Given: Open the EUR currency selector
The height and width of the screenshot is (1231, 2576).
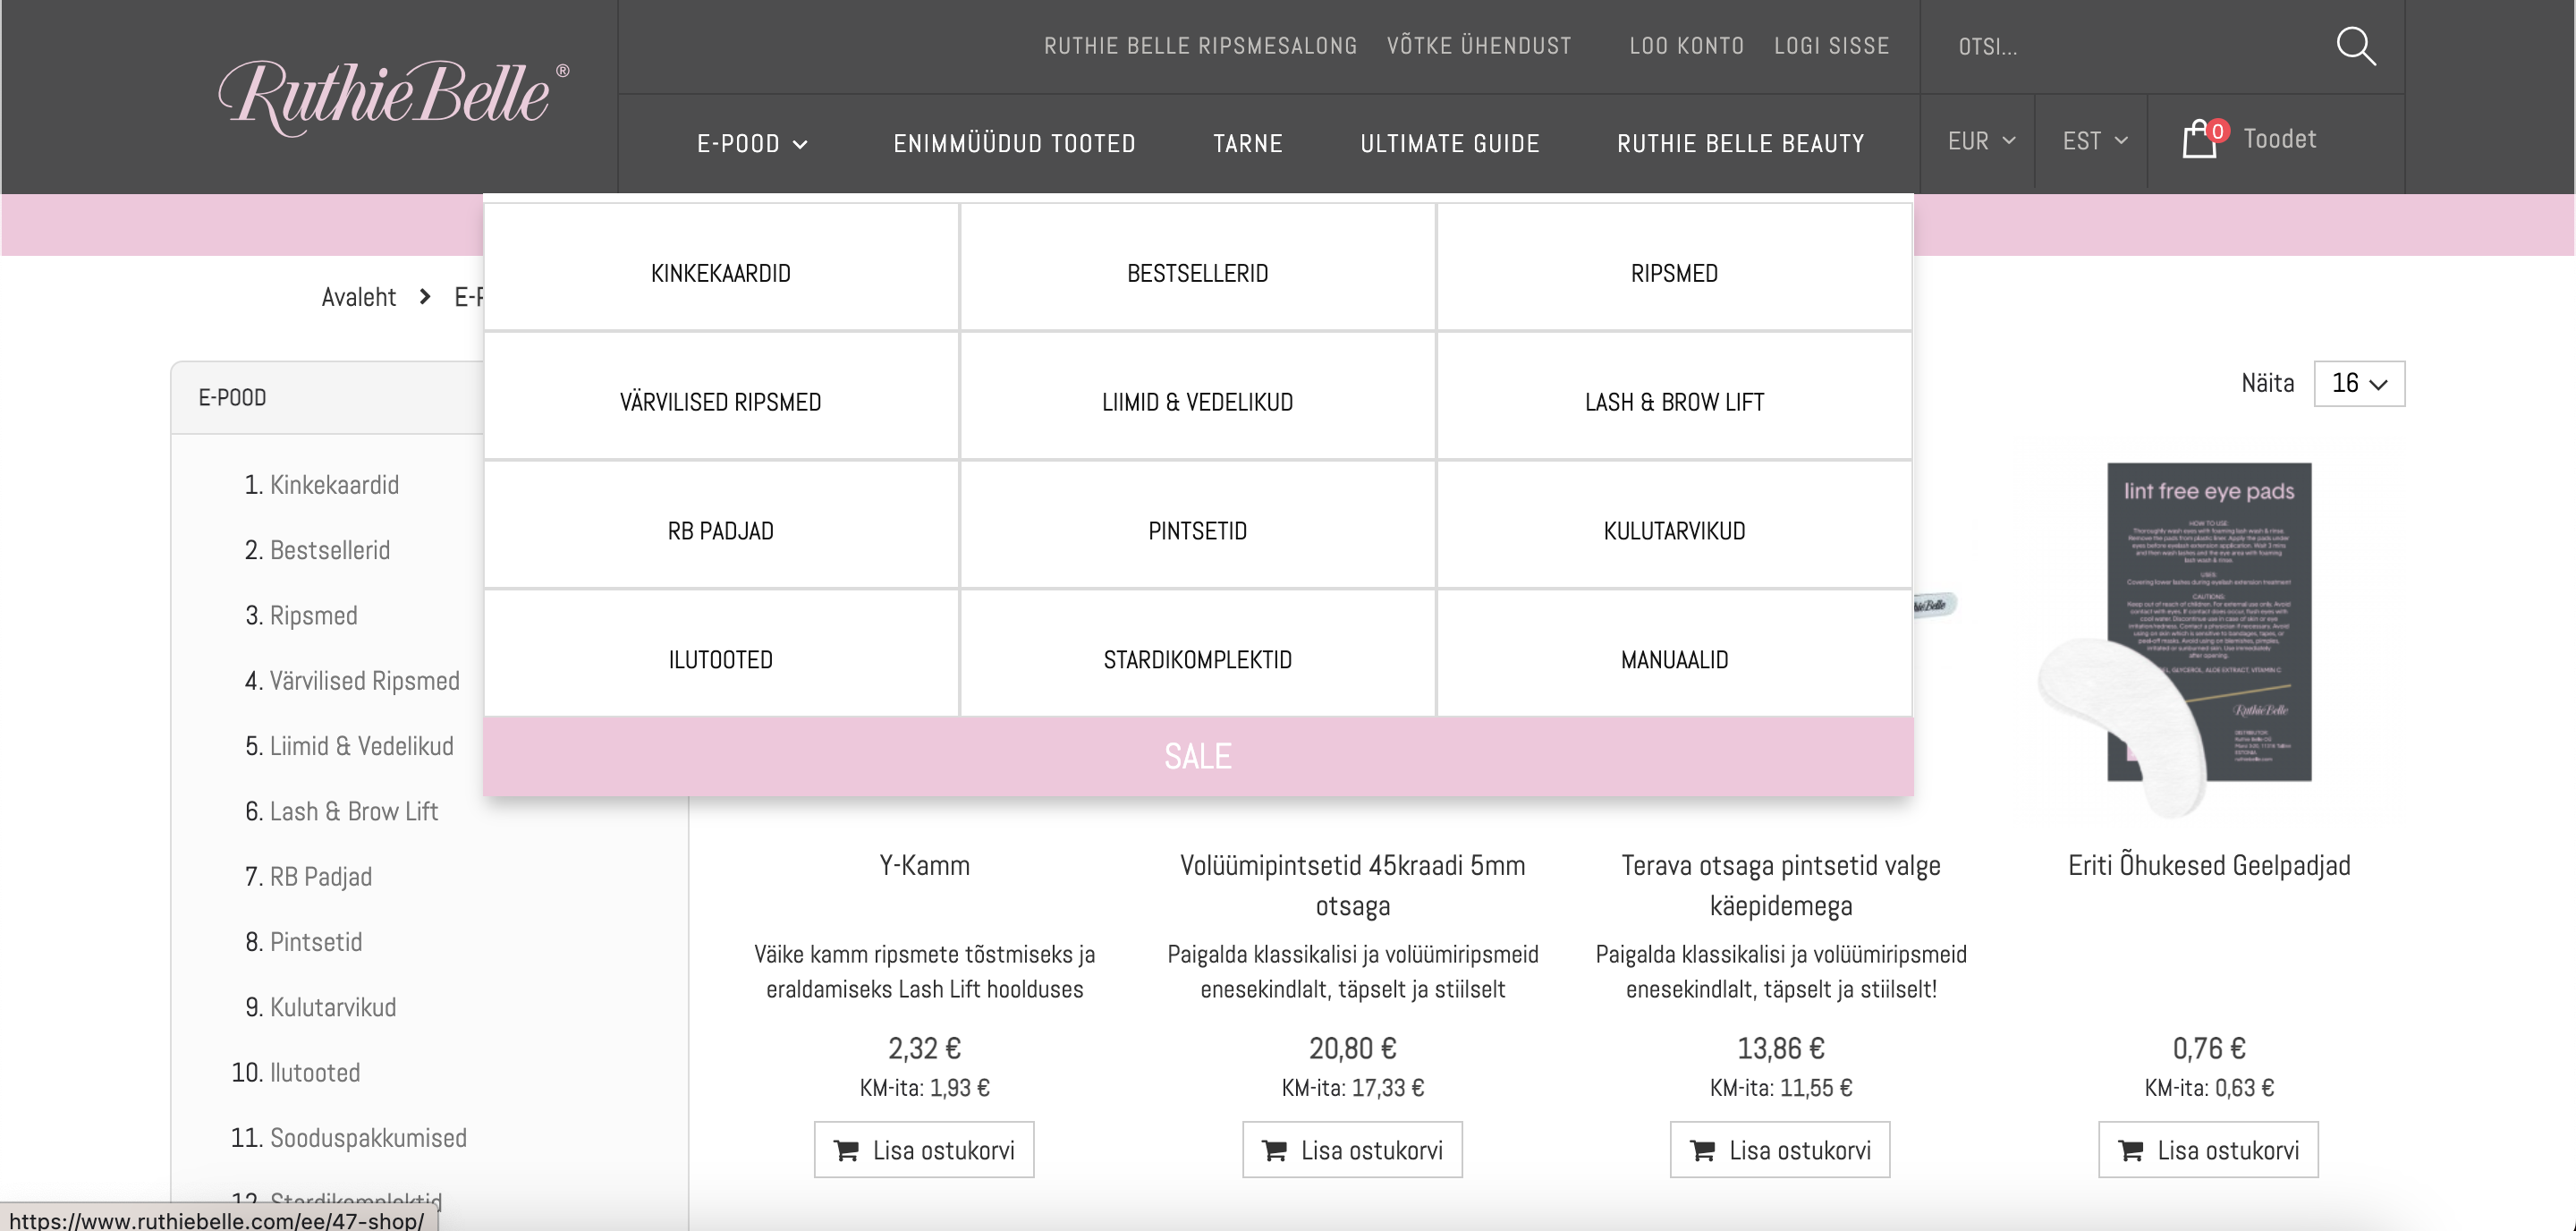Looking at the screenshot, I should pyautogui.click(x=1980, y=141).
